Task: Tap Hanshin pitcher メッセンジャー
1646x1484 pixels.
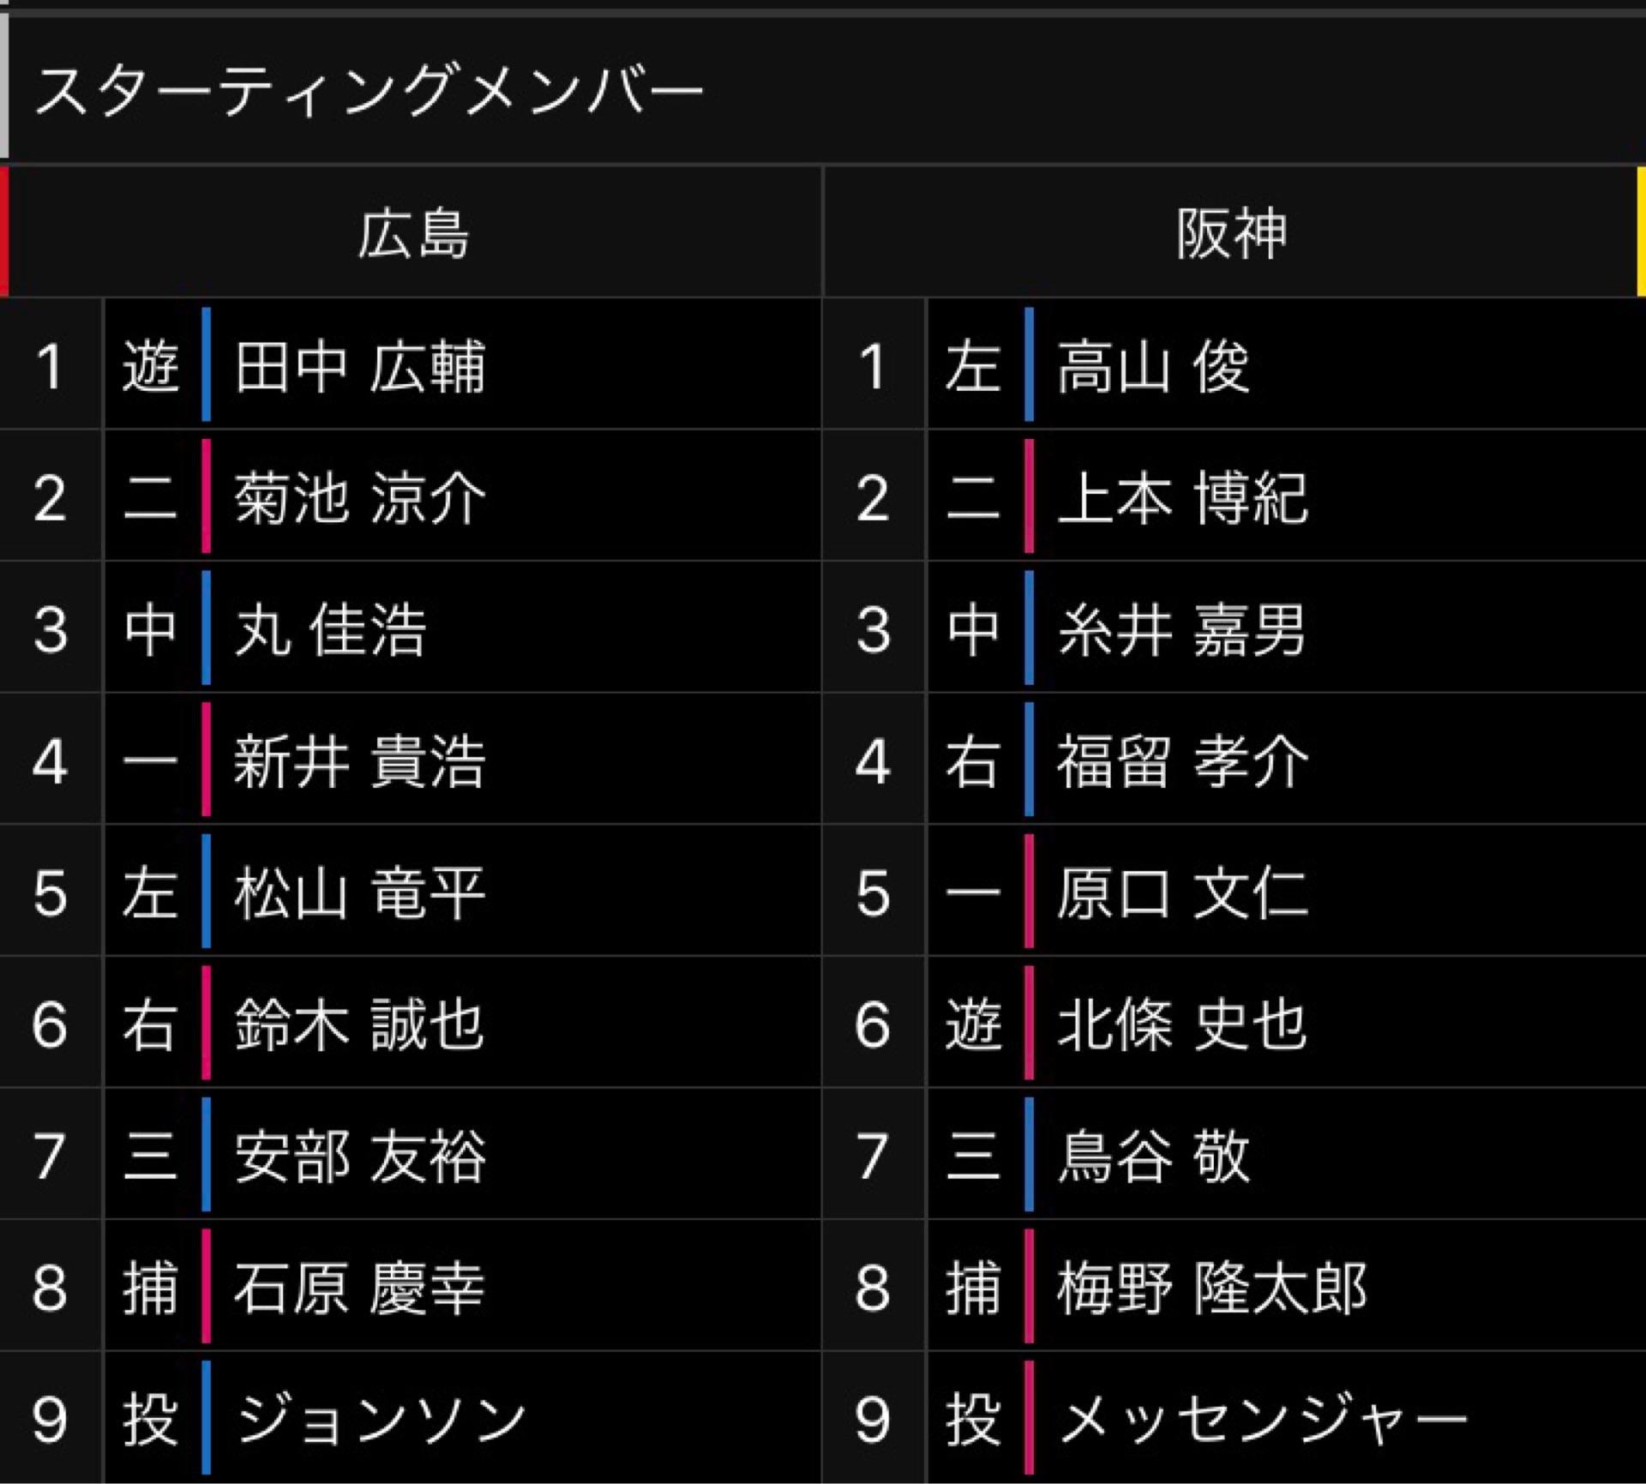Action: (x=1262, y=1420)
